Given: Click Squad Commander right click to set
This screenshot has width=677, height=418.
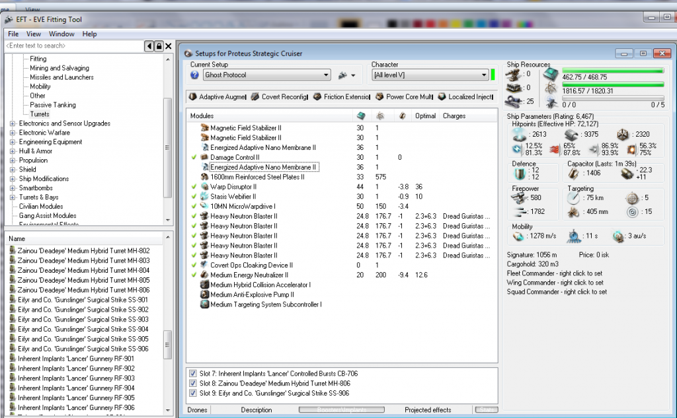Looking at the screenshot, I should (557, 292).
